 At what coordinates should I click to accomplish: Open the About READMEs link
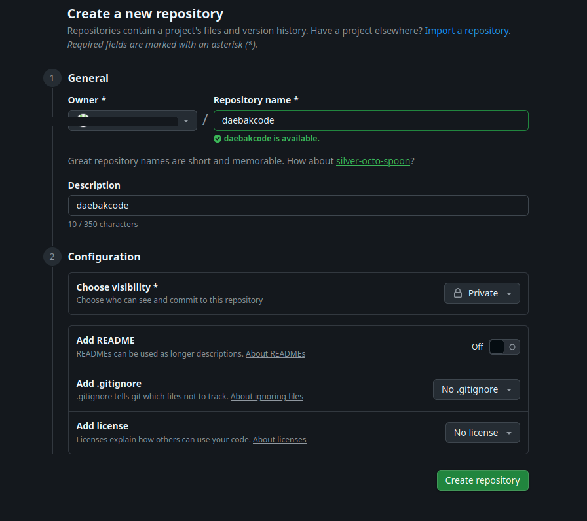tap(275, 354)
